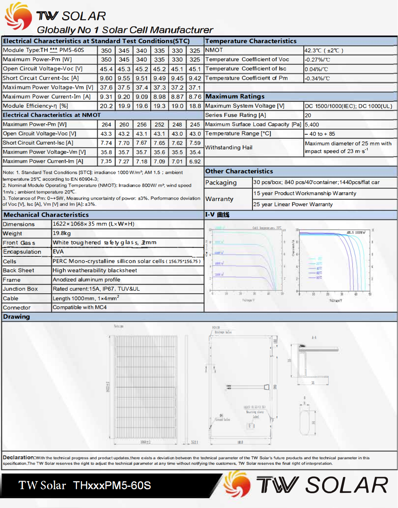Select the '-0.27%/℃' Voc coefficient
This screenshot has height=508, width=398.
click(x=317, y=60)
